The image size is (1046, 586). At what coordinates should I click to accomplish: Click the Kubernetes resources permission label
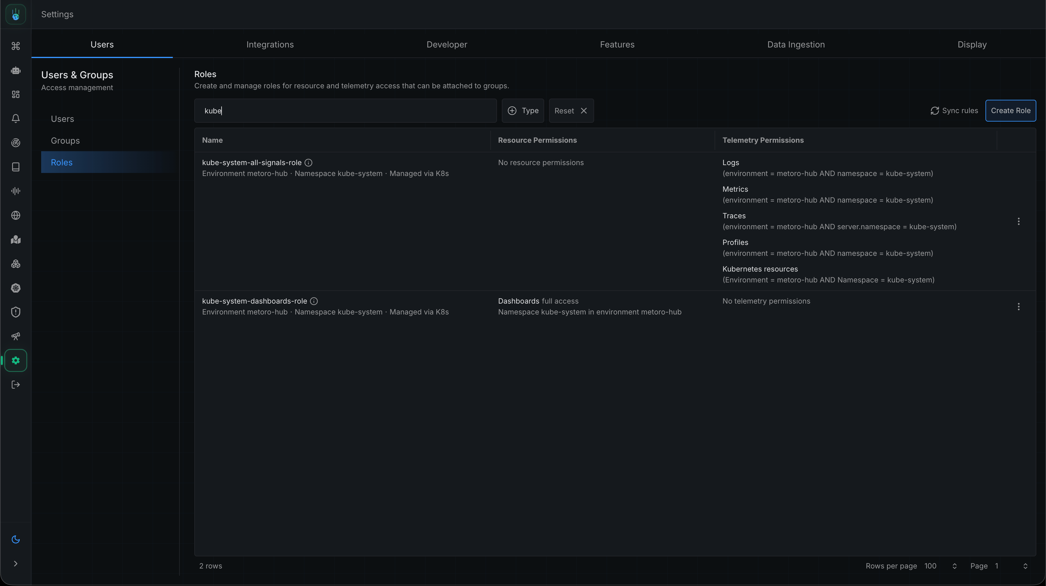pos(760,269)
